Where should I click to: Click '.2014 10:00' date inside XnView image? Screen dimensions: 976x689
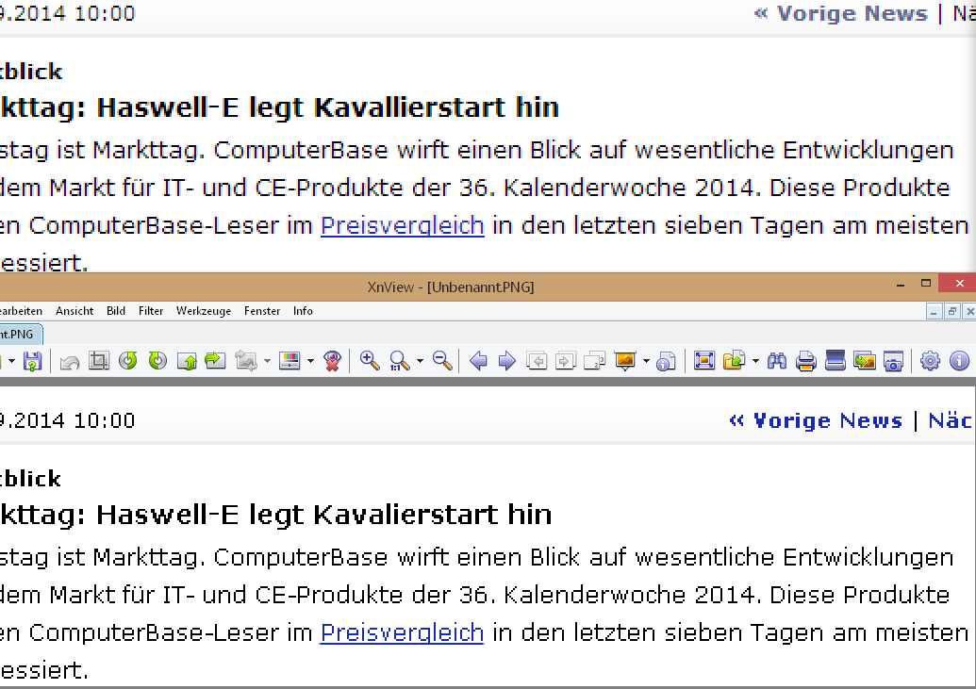click(68, 420)
